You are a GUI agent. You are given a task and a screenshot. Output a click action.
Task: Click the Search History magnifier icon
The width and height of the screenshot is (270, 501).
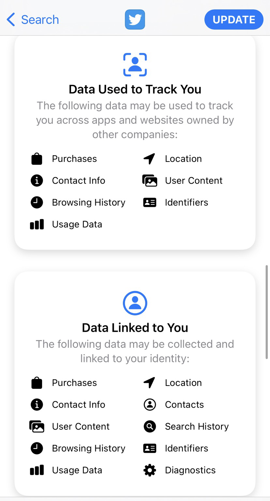point(150,427)
